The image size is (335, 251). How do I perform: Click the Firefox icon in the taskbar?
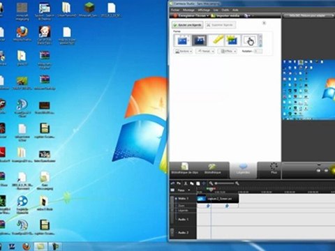(27, 246)
